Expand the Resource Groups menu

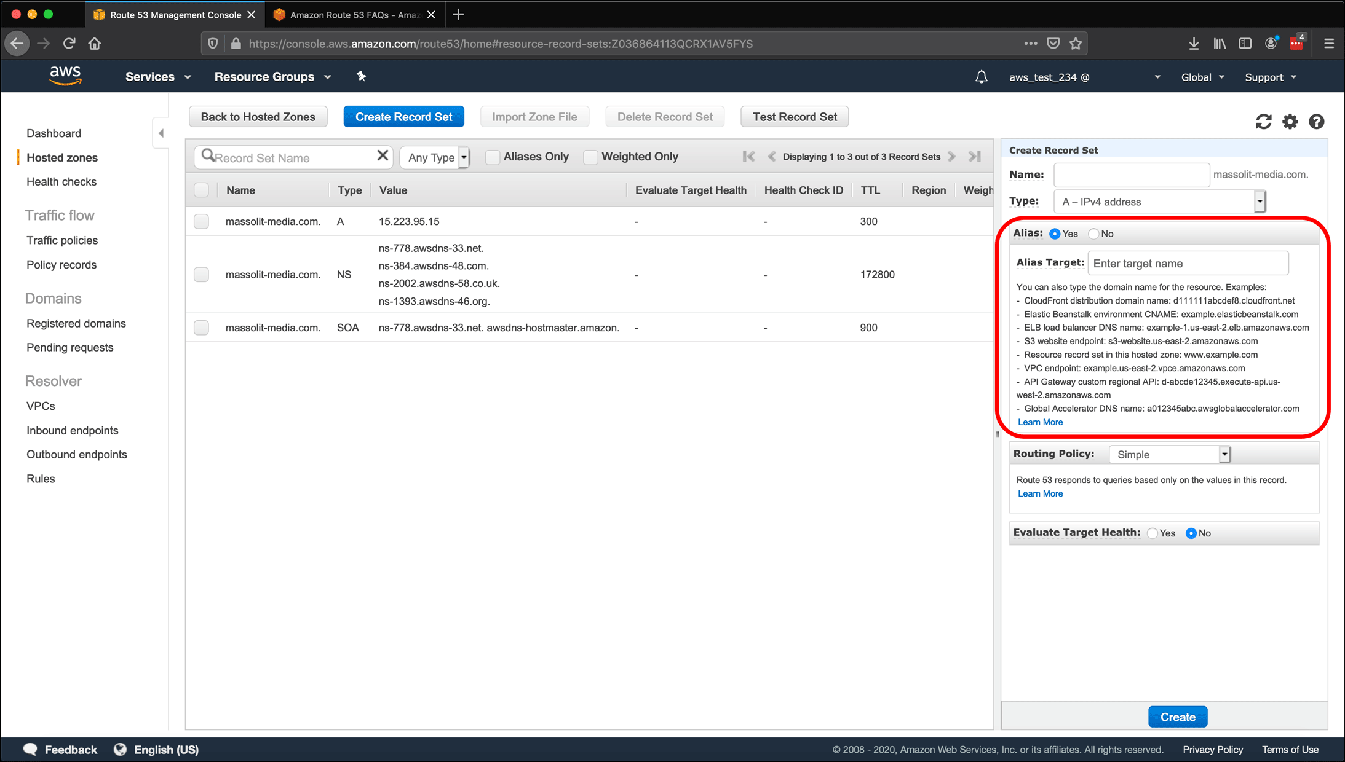272,77
